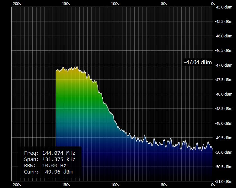Click the horizontal peak marker line
The height and width of the screenshot is (188, 236).
click(x=112, y=66)
